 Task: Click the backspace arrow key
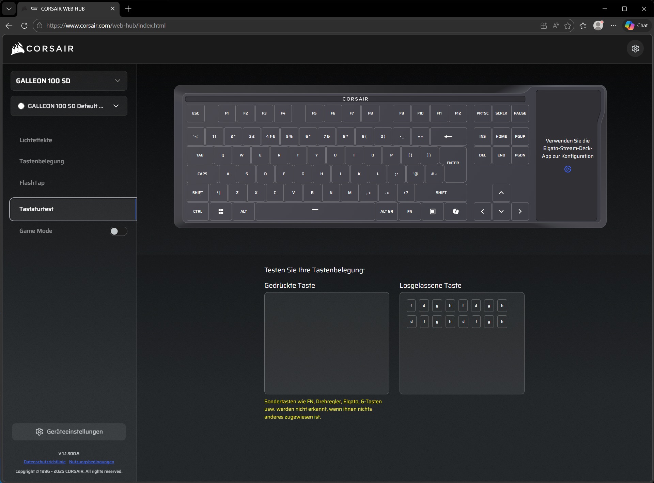click(x=448, y=137)
